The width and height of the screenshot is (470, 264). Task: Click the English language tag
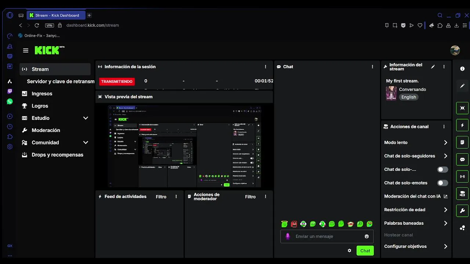coord(409,97)
